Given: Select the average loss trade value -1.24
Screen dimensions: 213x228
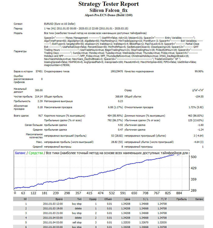Looking at the screenshot, I should (x=201, y=130).
